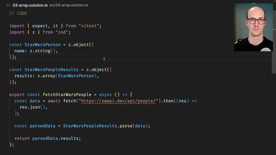Click the webcam video overlay of the presenter
The image size is (276, 155).
click(253, 27)
